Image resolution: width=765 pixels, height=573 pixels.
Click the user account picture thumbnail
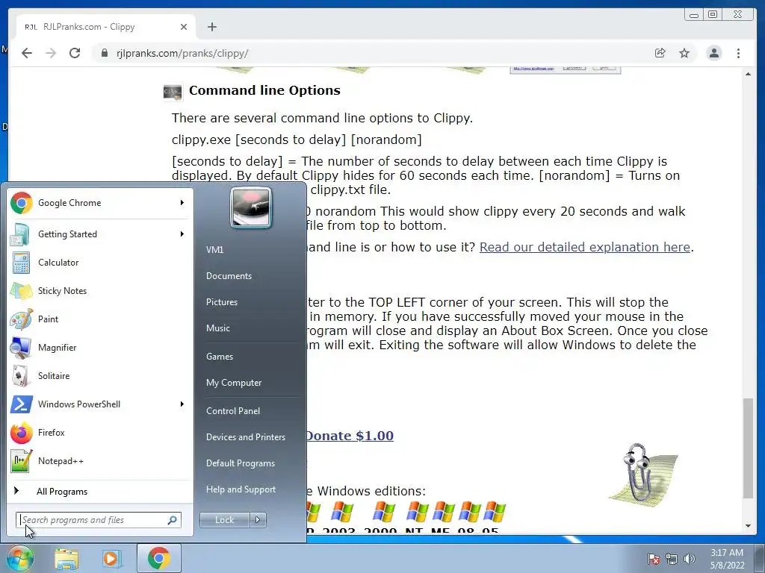(251, 207)
